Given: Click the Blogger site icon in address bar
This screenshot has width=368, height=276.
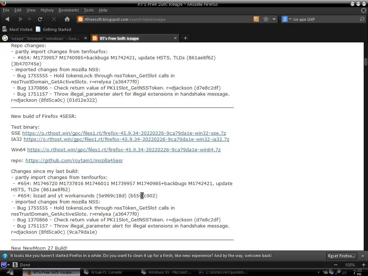Looking at the screenshot, I should tap(80, 19).
